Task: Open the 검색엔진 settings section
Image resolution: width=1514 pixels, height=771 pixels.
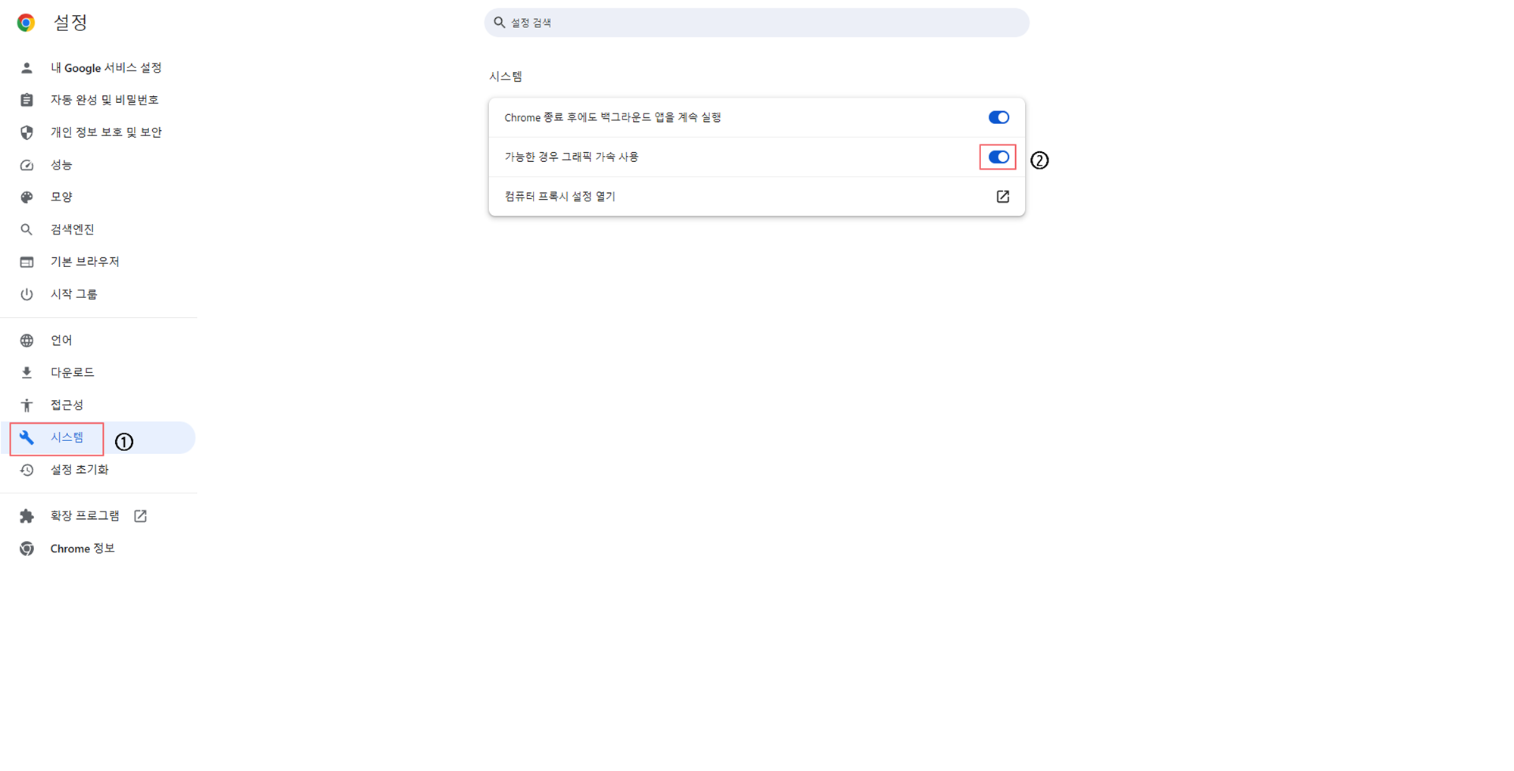Action: 72,229
